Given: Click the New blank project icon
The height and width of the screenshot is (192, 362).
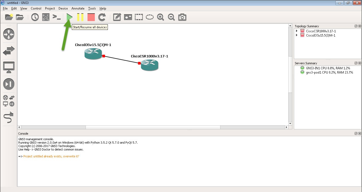Looking at the screenshot, I should point(9,17).
